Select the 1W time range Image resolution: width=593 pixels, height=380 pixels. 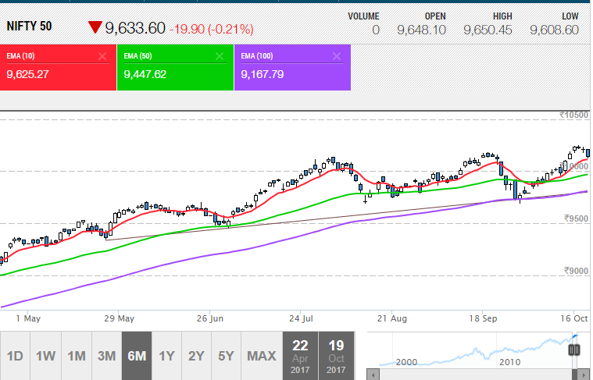45,356
